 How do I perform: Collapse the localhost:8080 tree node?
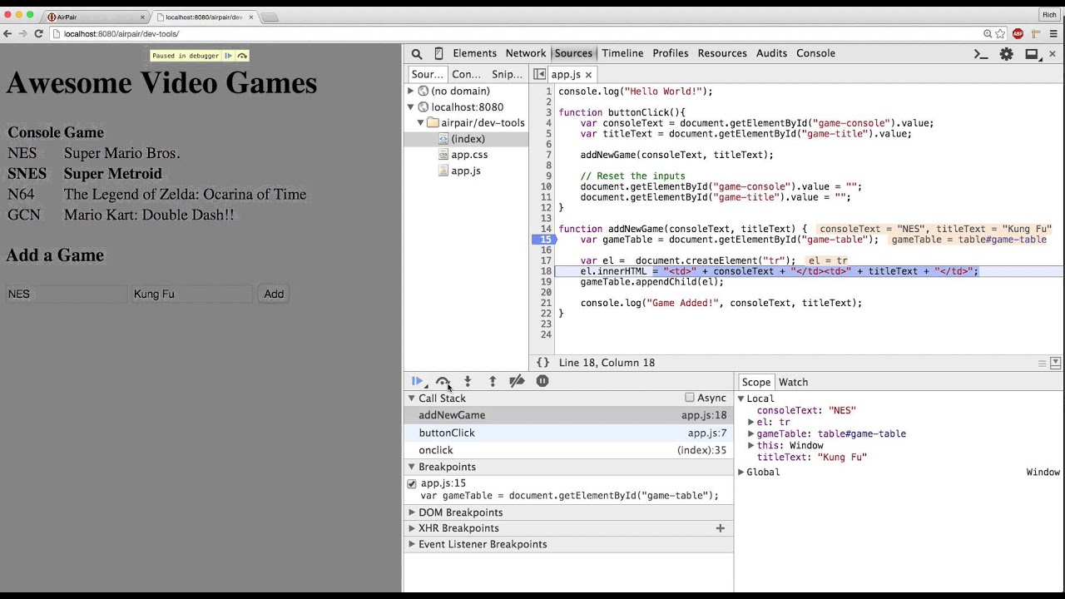(x=410, y=107)
